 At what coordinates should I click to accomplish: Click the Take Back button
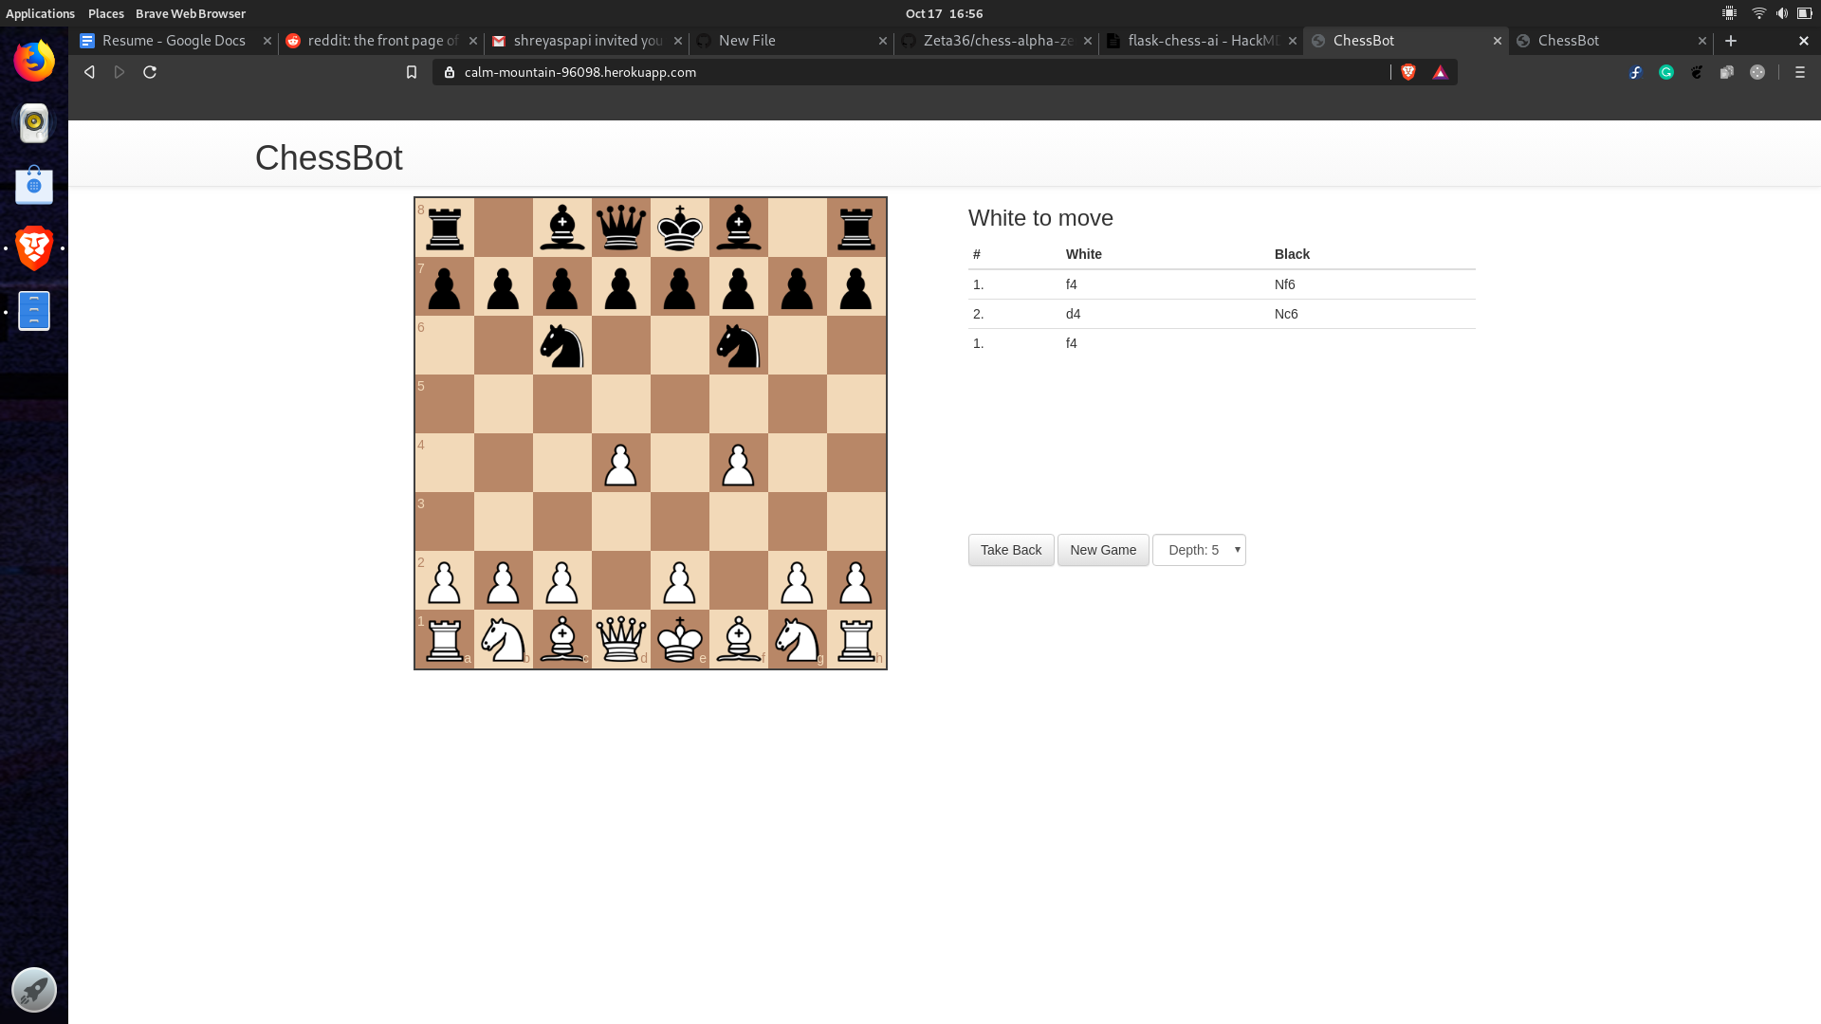(1010, 550)
